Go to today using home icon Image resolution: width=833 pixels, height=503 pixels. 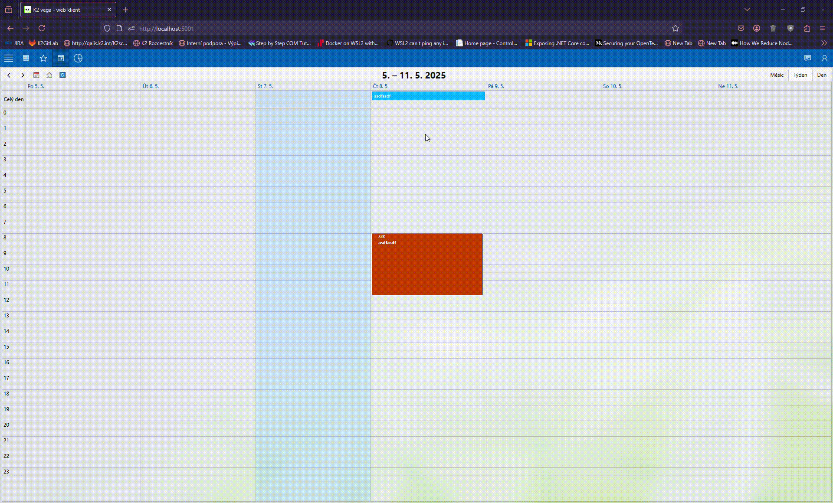click(x=49, y=75)
